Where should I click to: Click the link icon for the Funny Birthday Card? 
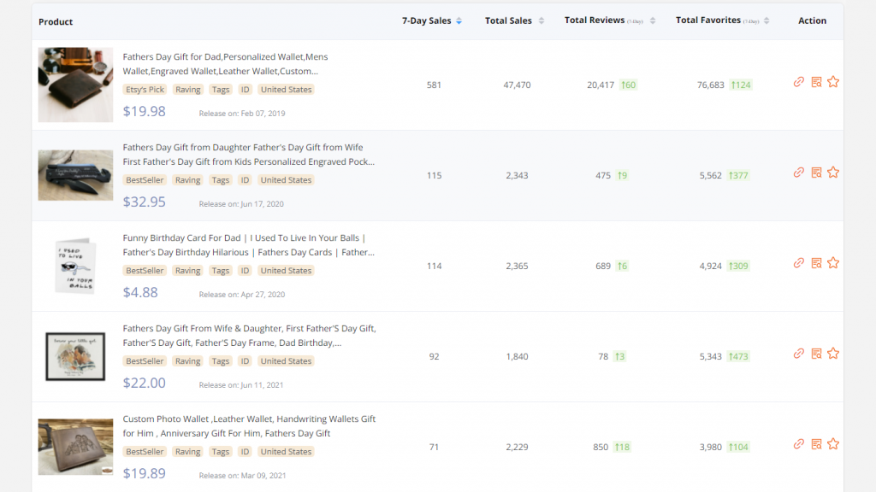click(798, 263)
